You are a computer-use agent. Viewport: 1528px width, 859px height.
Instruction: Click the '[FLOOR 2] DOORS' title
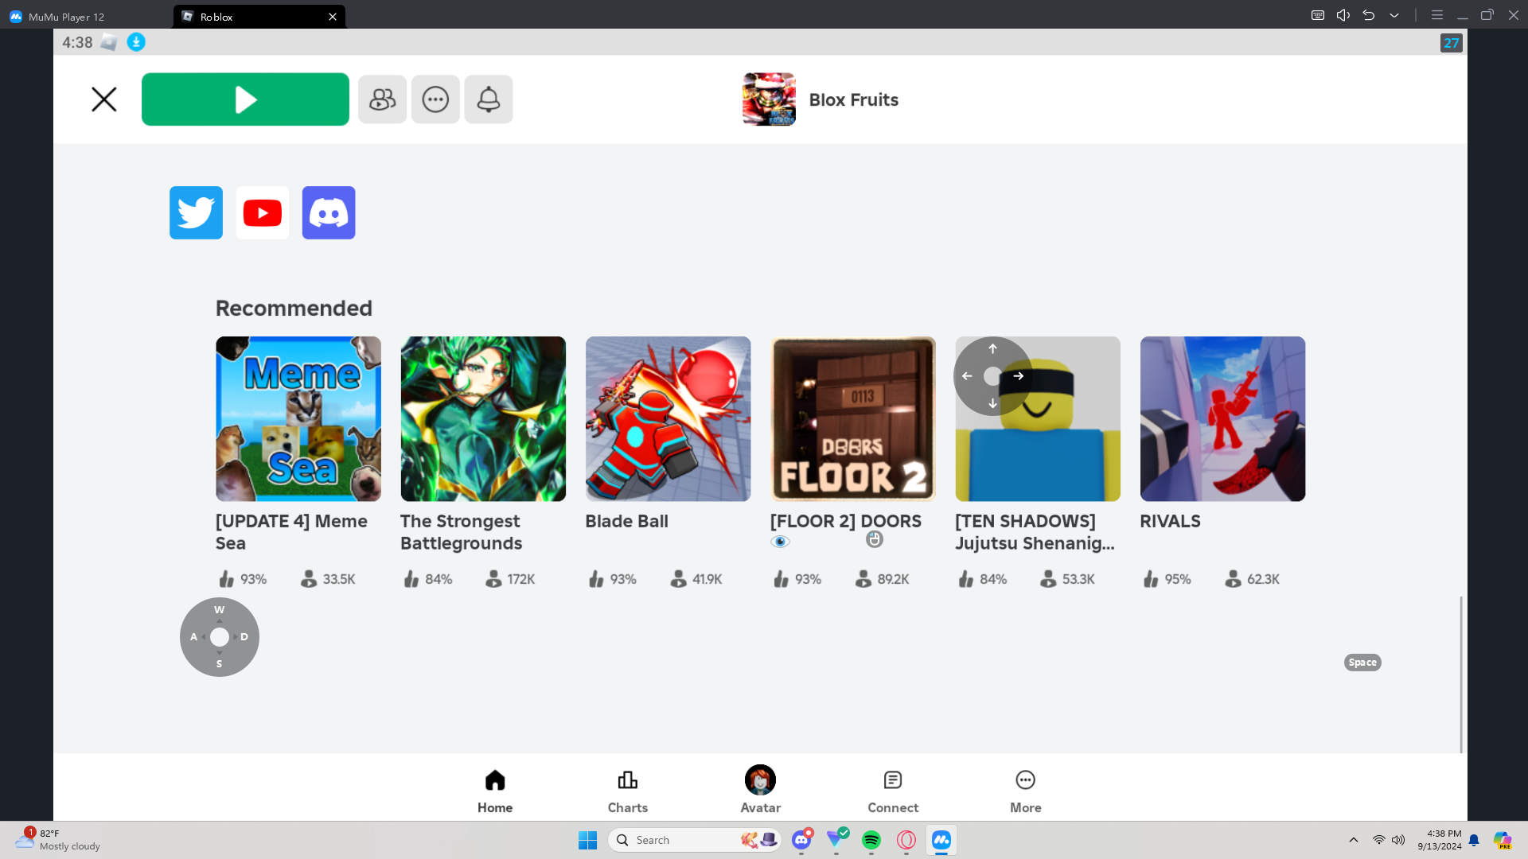point(846,521)
